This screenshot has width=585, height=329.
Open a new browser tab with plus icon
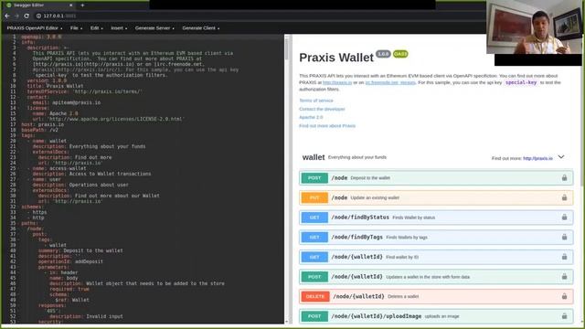point(82,5)
